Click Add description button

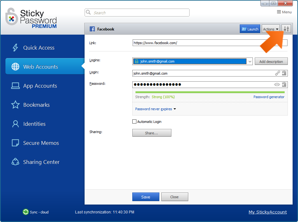(x=271, y=61)
